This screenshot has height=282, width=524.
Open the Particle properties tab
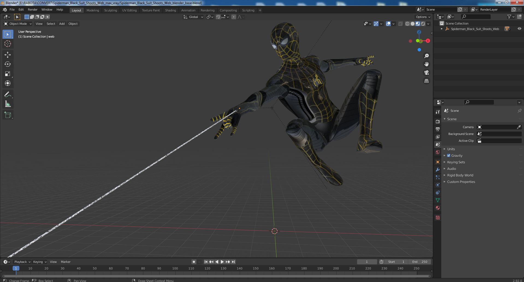pos(438,177)
